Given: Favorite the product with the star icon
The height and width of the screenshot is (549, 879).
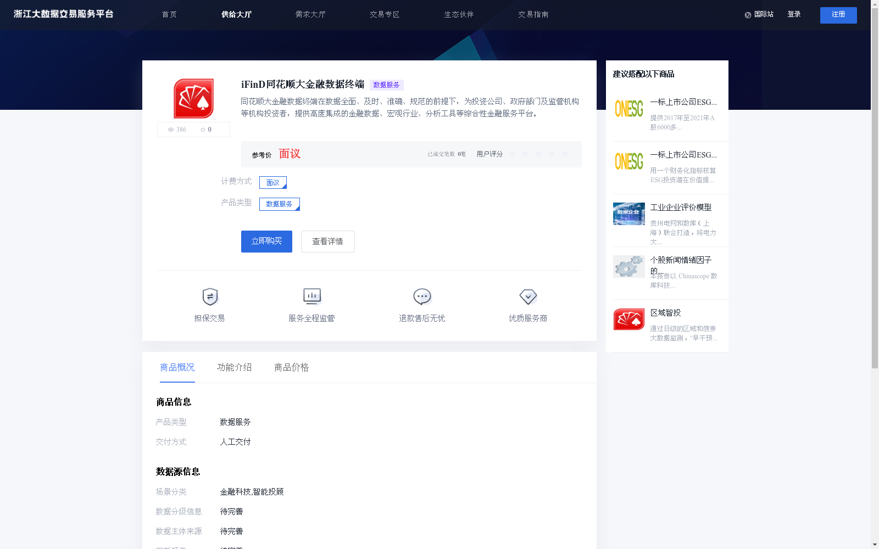Looking at the screenshot, I should (203, 130).
